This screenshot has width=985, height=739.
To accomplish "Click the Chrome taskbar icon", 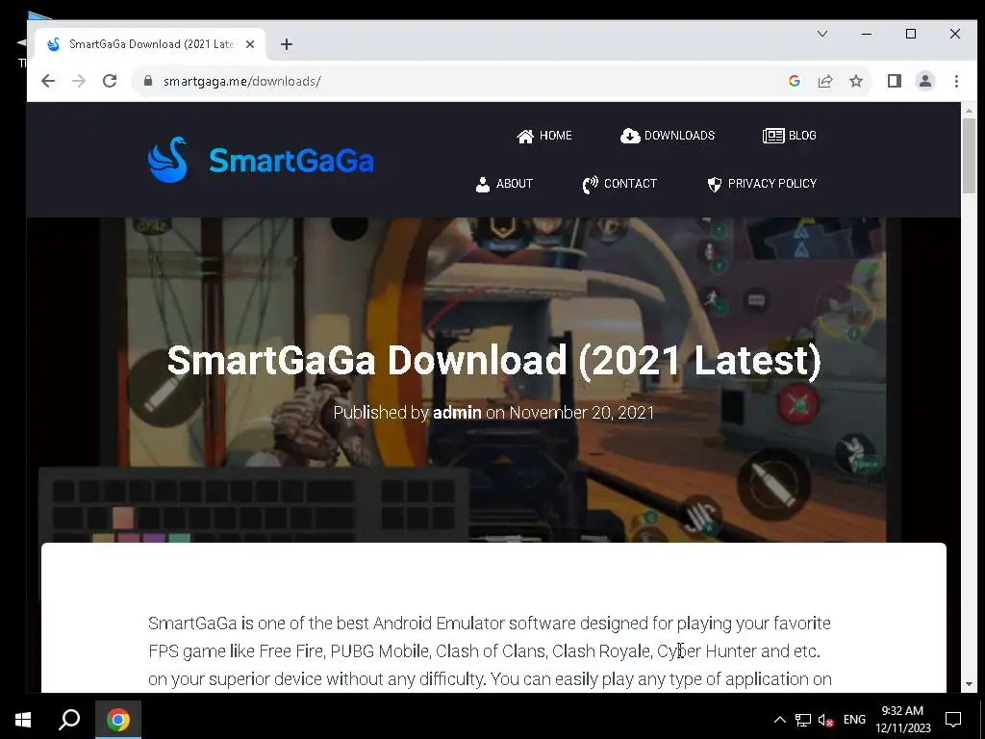I will pos(118,719).
